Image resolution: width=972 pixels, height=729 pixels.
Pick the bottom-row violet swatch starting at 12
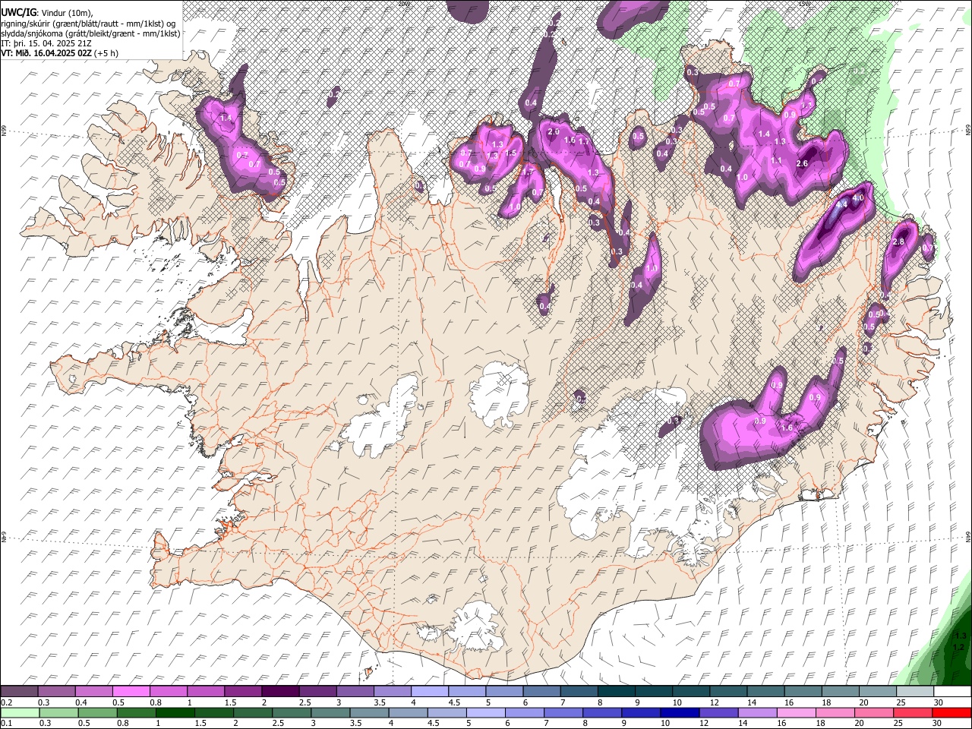point(718,712)
